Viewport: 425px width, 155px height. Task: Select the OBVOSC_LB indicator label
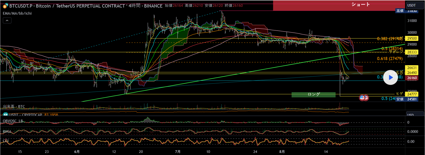pyautogui.click(x=13, y=121)
